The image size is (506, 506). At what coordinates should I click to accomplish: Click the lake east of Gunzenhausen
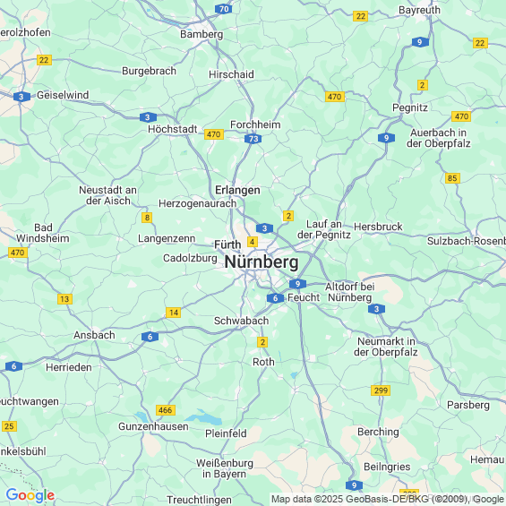coord(203,417)
